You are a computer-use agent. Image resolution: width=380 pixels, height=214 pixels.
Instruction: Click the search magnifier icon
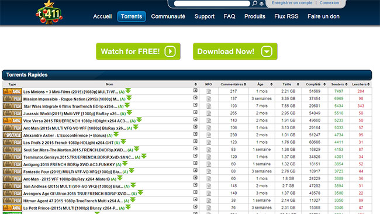coord(255,4)
